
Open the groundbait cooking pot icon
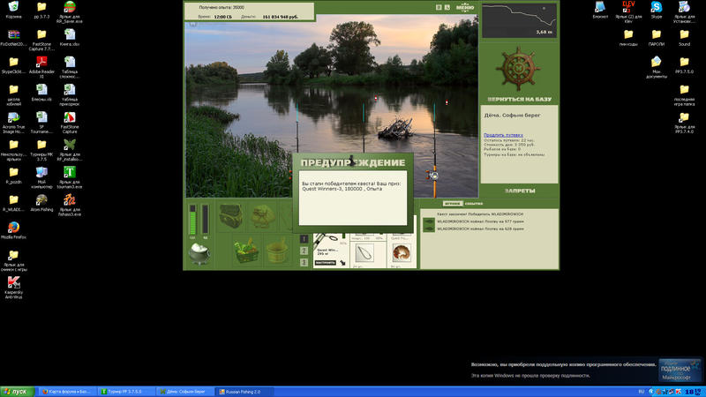click(x=199, y=253)
